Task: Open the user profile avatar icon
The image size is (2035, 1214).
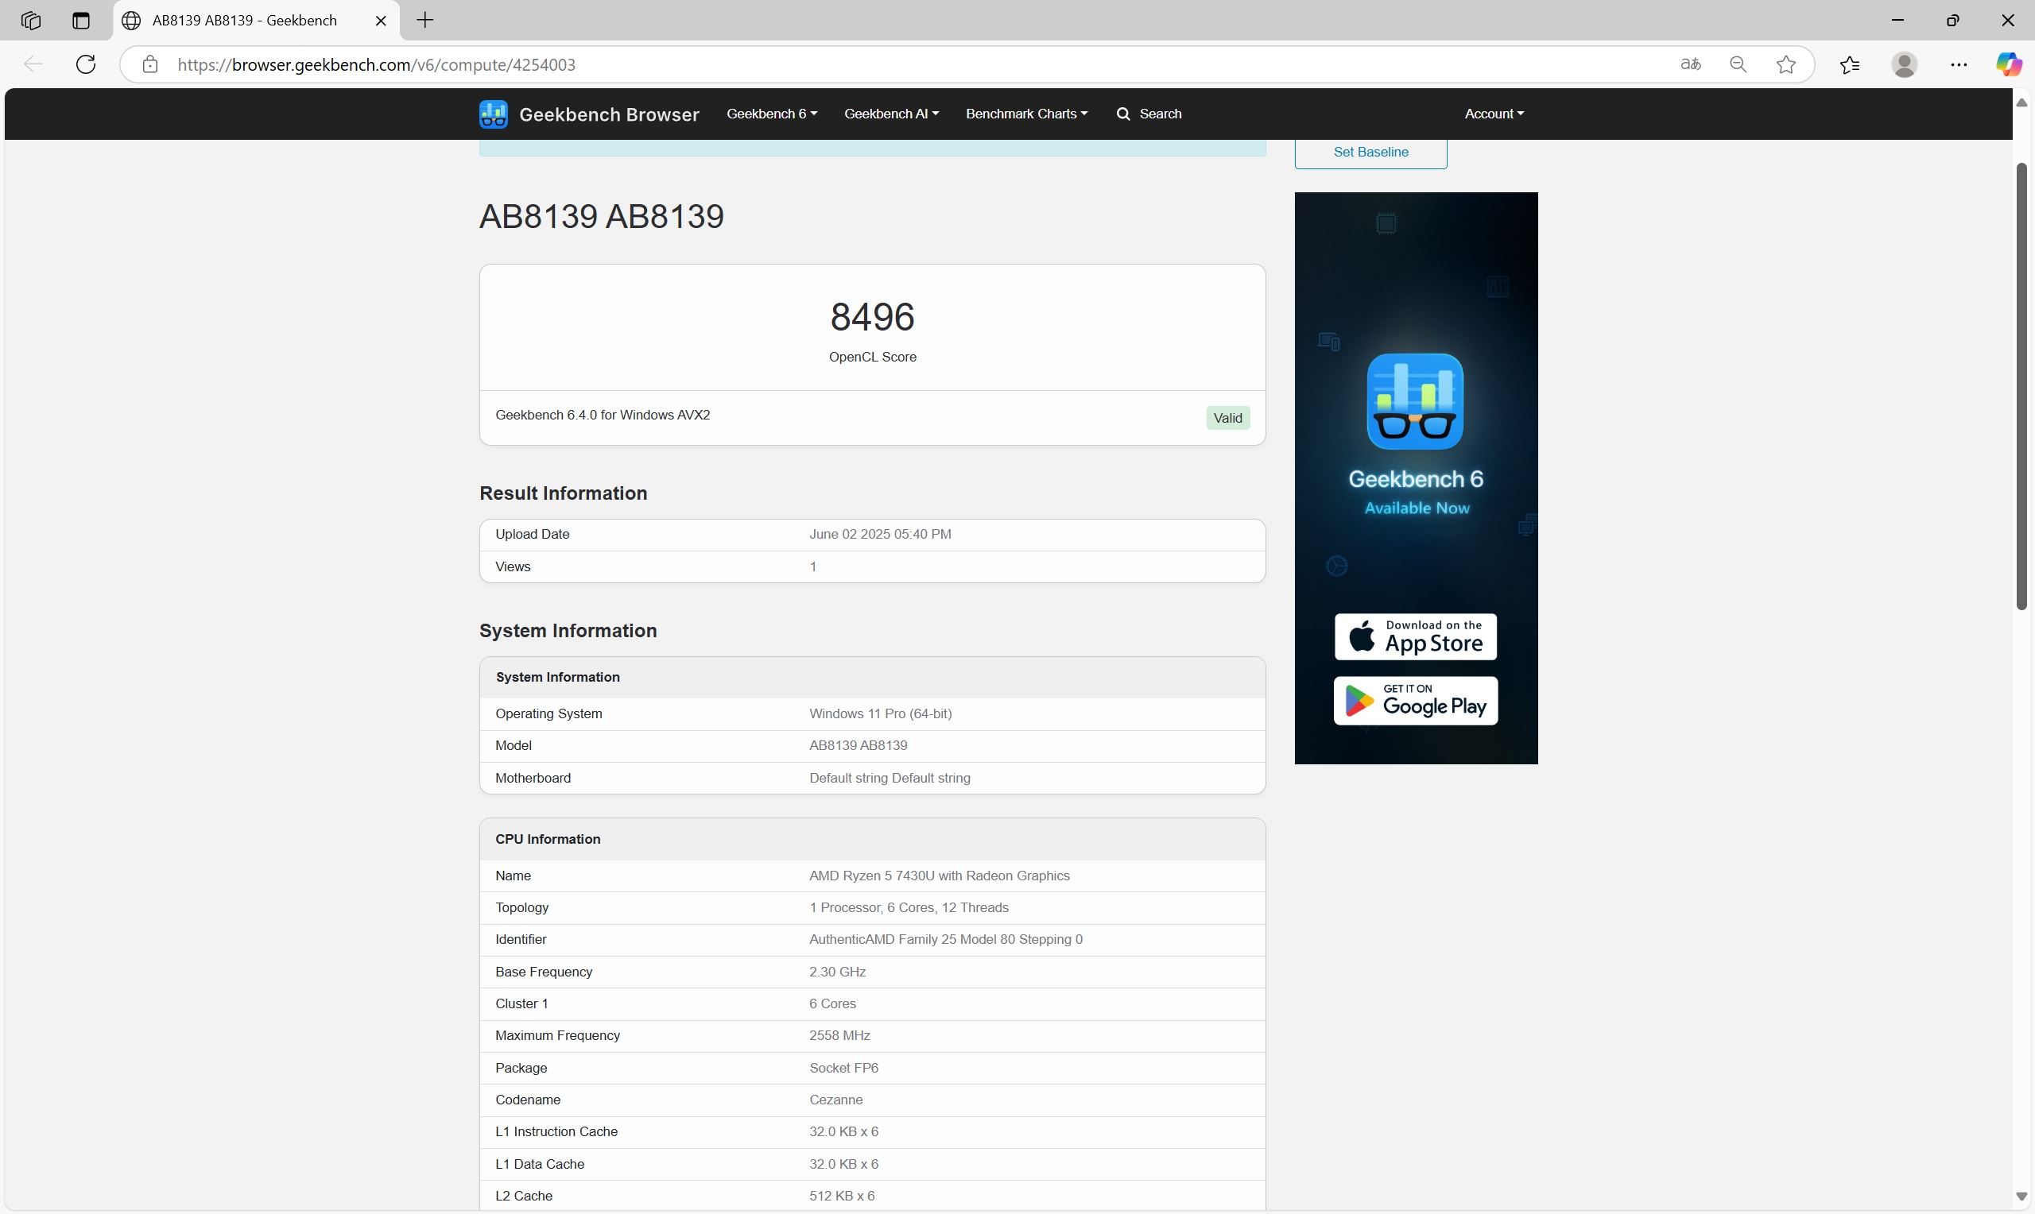Action: point(1905,64)
